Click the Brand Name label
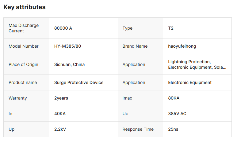The height and width of the screenshot is (142, 241). tap(135, 46)
